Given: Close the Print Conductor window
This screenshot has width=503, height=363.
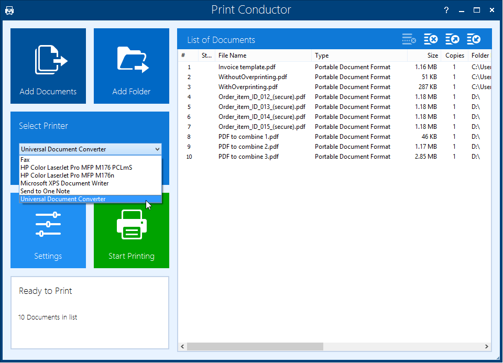Looking at the screenshot, I should pos(492,10).
